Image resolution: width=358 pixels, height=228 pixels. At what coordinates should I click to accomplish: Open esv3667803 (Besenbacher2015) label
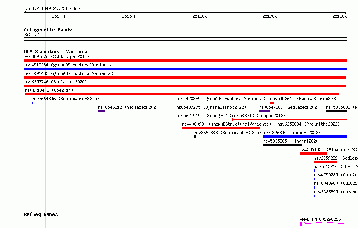[227, 133]
